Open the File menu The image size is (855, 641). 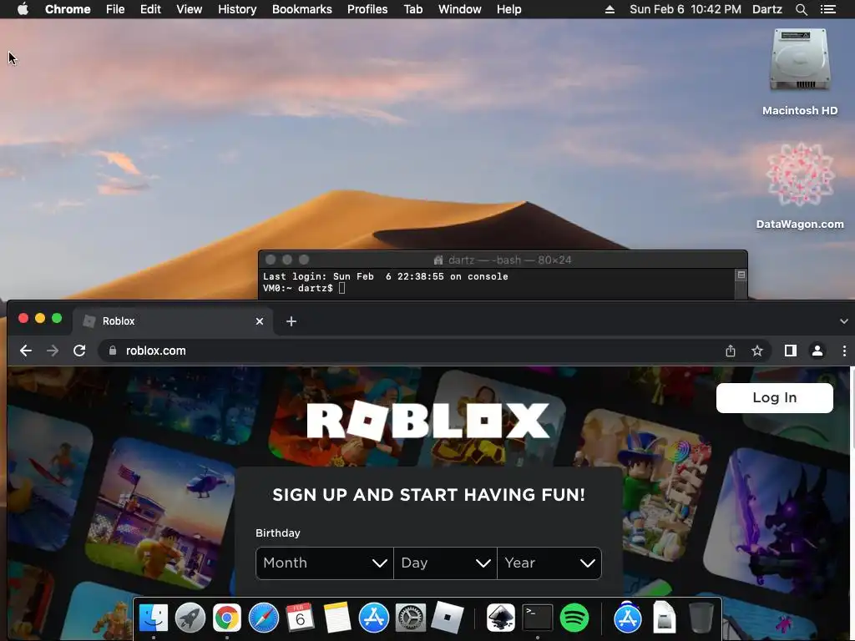pos(115,9)
